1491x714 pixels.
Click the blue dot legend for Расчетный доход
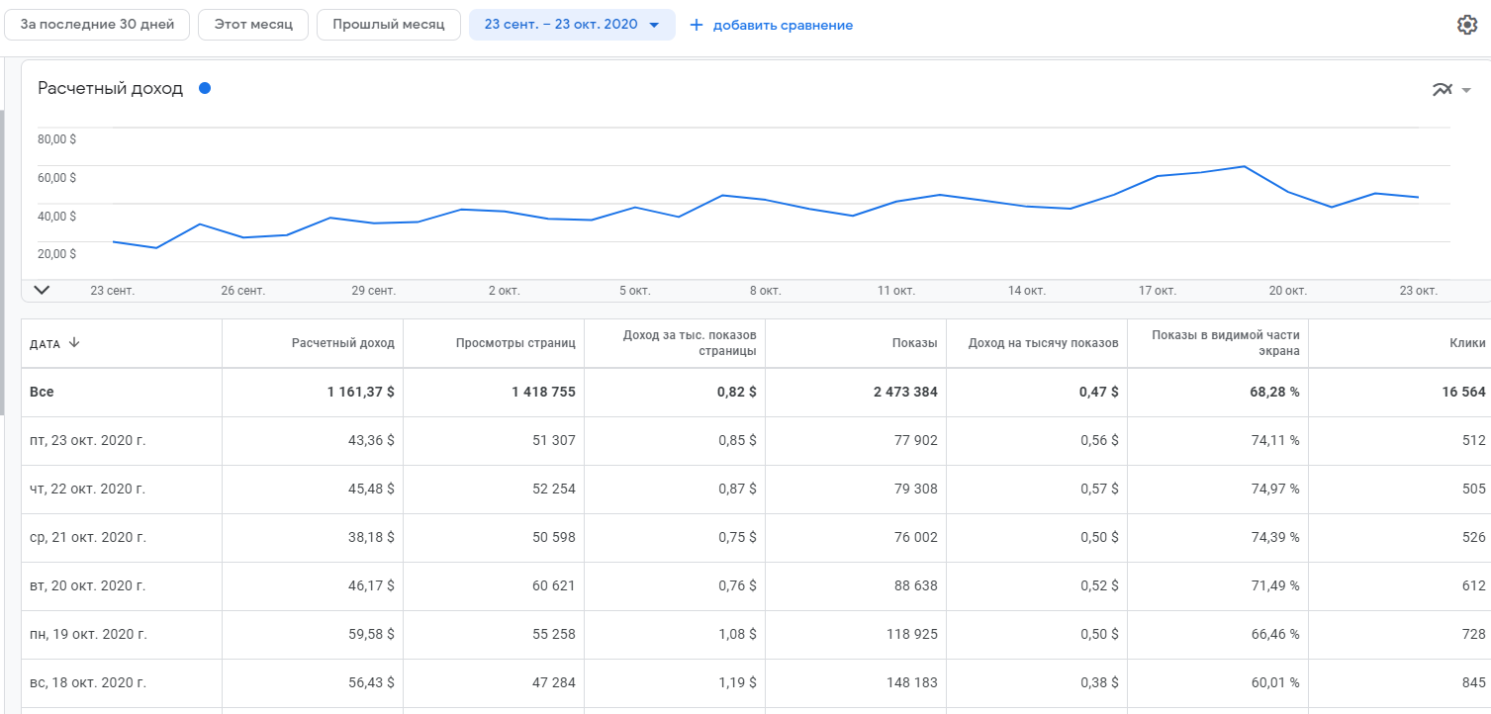(x=205, y=88)
